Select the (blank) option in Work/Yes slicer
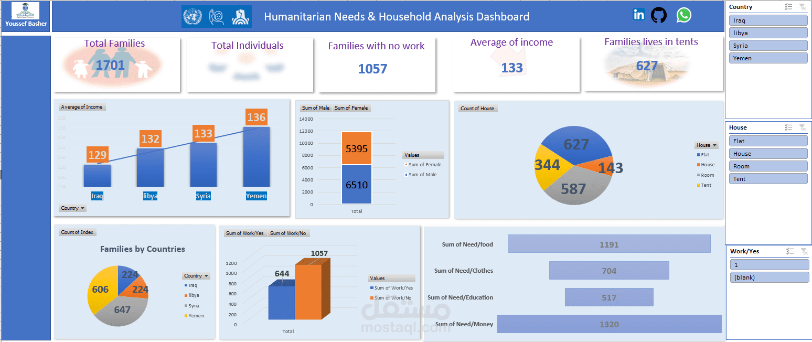This screenshot has width=812, height=342. coord(769,277)
